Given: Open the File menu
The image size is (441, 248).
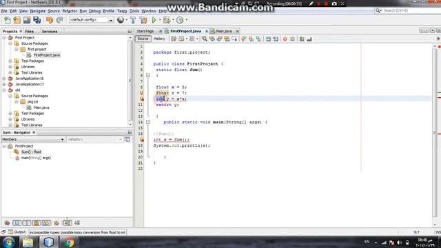Looking at the screenshot, I should point(4,11).
